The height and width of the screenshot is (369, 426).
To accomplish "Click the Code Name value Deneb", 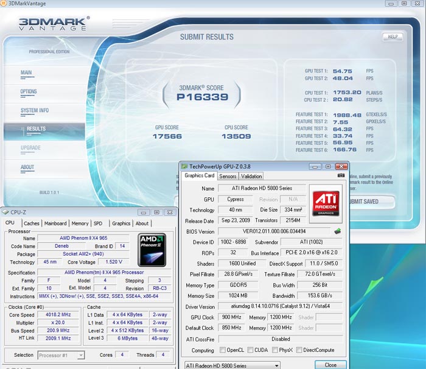I will click(61, 246).
